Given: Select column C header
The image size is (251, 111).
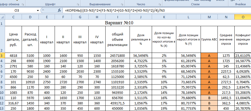Looking at the screenshot, I should pyautogui.click(x=13, y=17).
